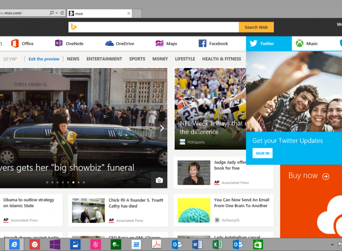Viewport: 342px width, 251px height.
Task: Open the calendar grid taskbar icon
Action: [136, 245]
